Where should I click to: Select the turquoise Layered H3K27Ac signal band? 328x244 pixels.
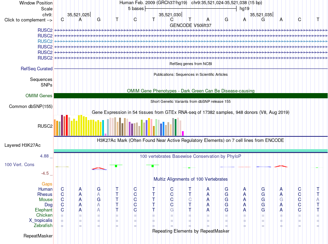[191, 151]
